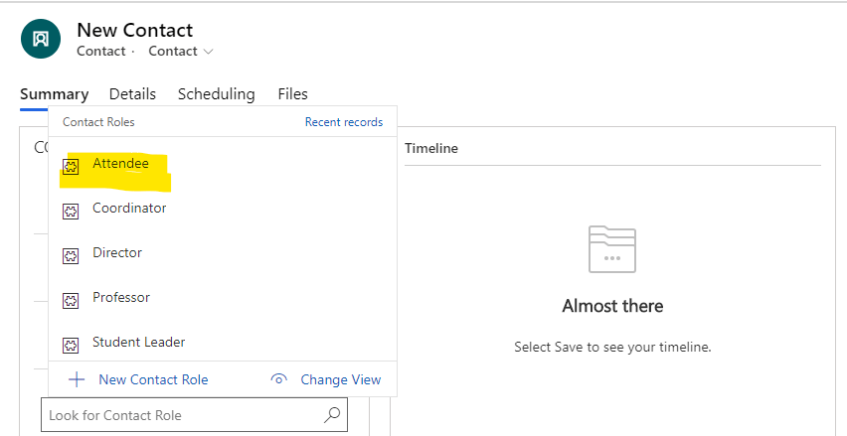Pick Attendee from the contact roles list
Image resolution: width=847 pixels, height=436 pixels.
tap(120, 163)
